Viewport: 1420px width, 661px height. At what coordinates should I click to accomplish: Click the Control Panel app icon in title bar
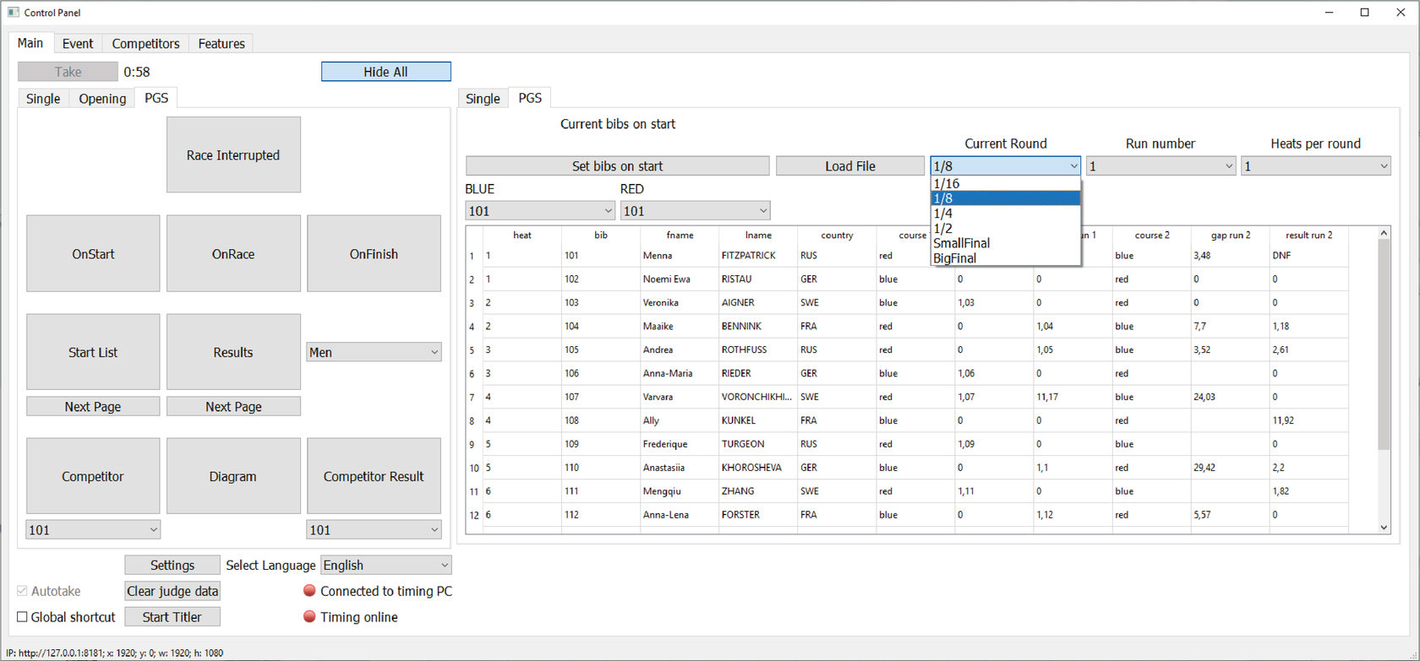point(13,13)
